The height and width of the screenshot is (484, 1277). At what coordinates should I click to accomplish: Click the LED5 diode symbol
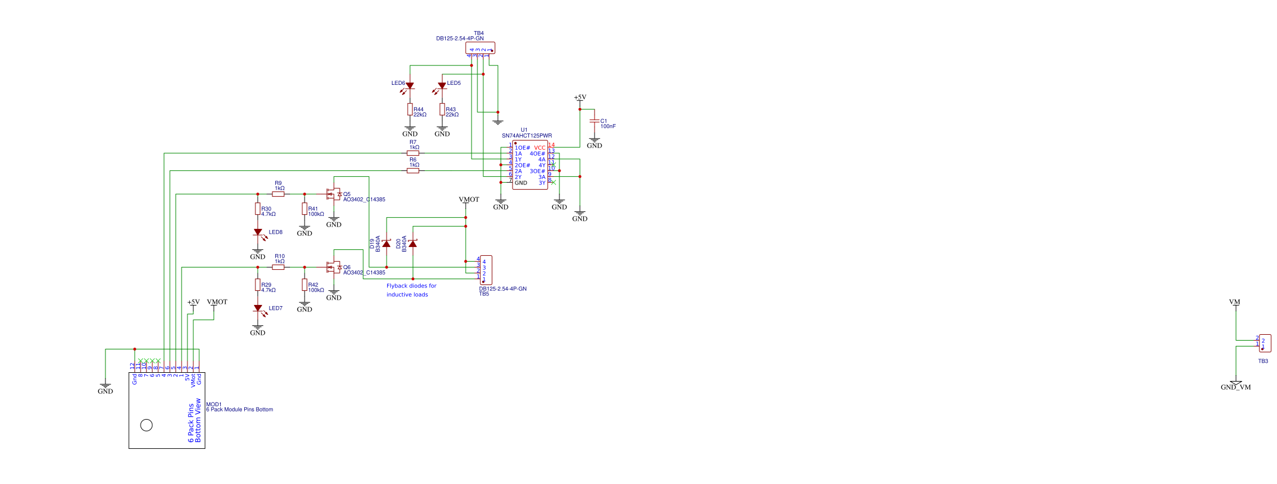[442, 86]
